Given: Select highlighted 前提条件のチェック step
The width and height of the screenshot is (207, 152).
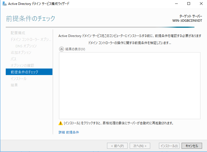Looking at the screenshot, I should point(29,72).
